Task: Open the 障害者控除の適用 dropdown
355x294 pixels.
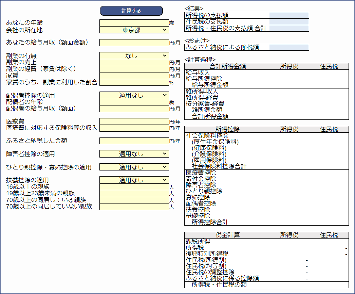Action: pyautogui.click(x=134, y=154)
